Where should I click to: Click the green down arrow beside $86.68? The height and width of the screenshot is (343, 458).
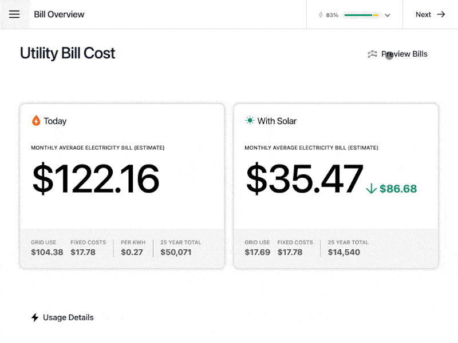(371, 189)
